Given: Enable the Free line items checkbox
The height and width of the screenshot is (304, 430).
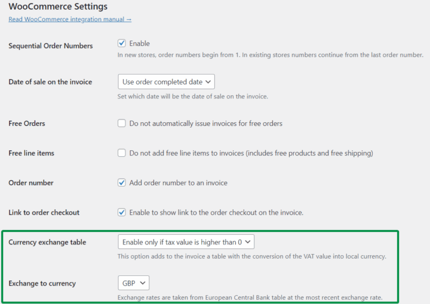Looking at the screenshot, I should pos(122,153).
